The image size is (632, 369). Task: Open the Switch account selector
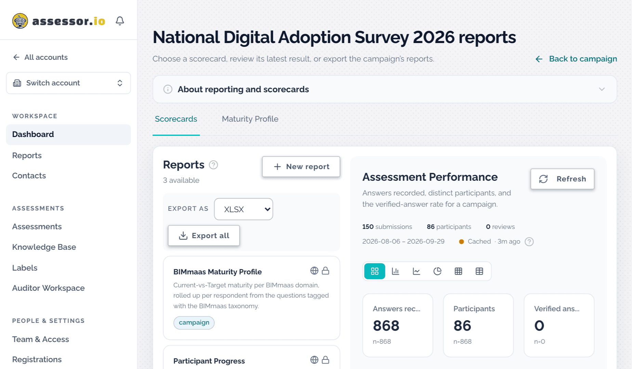68,83
